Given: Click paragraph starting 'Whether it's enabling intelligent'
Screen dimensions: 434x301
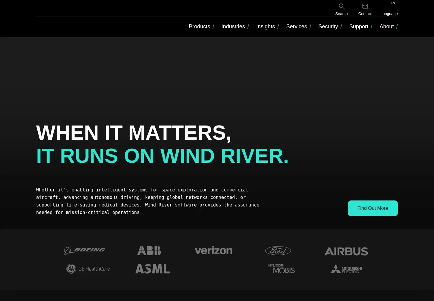Looking at the screenshot, I should click(x=148, y=201).
